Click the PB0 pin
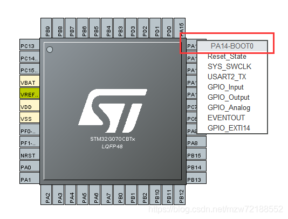 [x=119, y=195]
